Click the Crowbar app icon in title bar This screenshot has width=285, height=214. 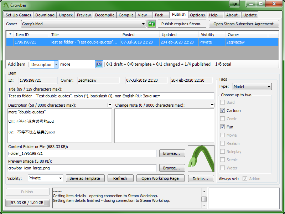pyautogui.click(x=6, y=5)
